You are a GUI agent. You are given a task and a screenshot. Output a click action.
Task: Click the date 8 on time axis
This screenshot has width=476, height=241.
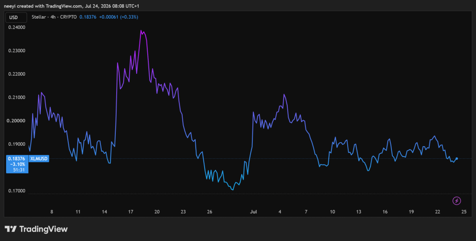(52, 212)
